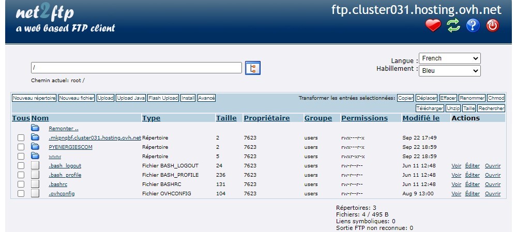Click the folder icon next to Remonter
The width and height of the screenshot is (516, 232).
(x=35, y=128)
